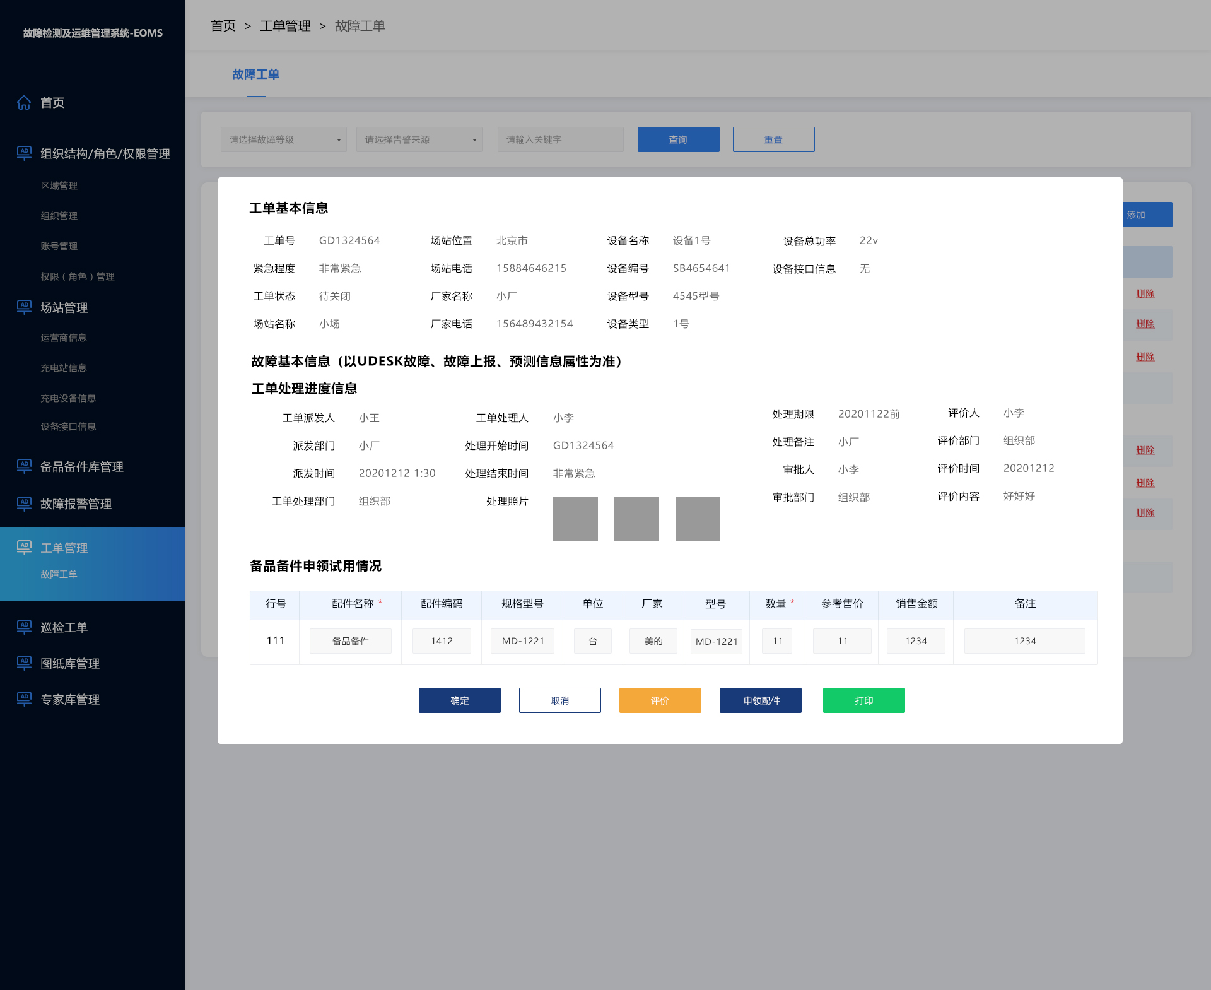This screenshot has width=1211, height=990.
Task: Click 场站电话 value 15884646215
Action: (531, 268)
